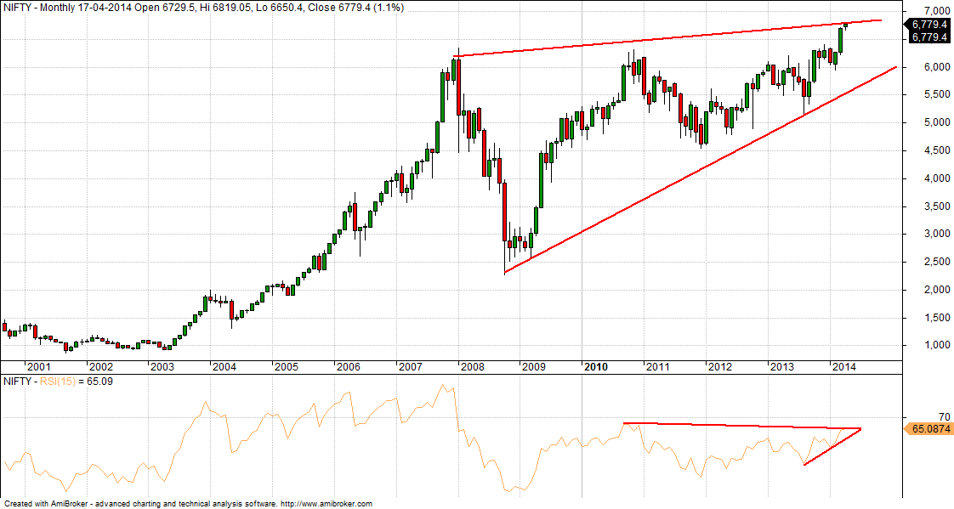
Task: Select the 2001 year label on axis
Action: pyautogui.click(x=39, y=367)
